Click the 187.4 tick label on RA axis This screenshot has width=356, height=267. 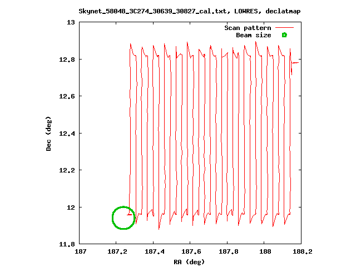tap(154, 251)
